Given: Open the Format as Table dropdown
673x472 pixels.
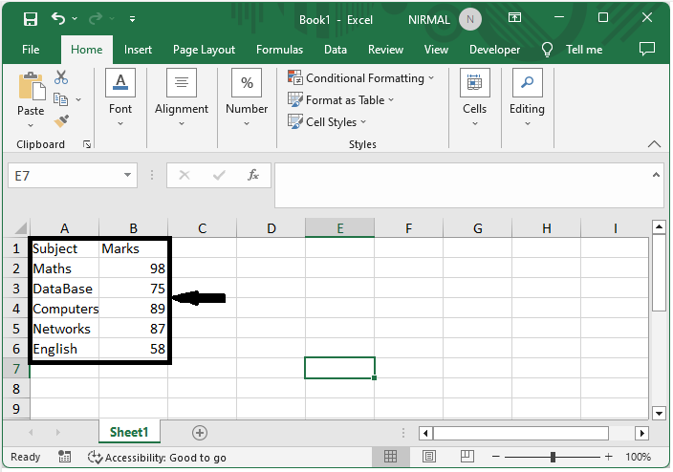Looking at the screenshot, I should click(341, 100).
